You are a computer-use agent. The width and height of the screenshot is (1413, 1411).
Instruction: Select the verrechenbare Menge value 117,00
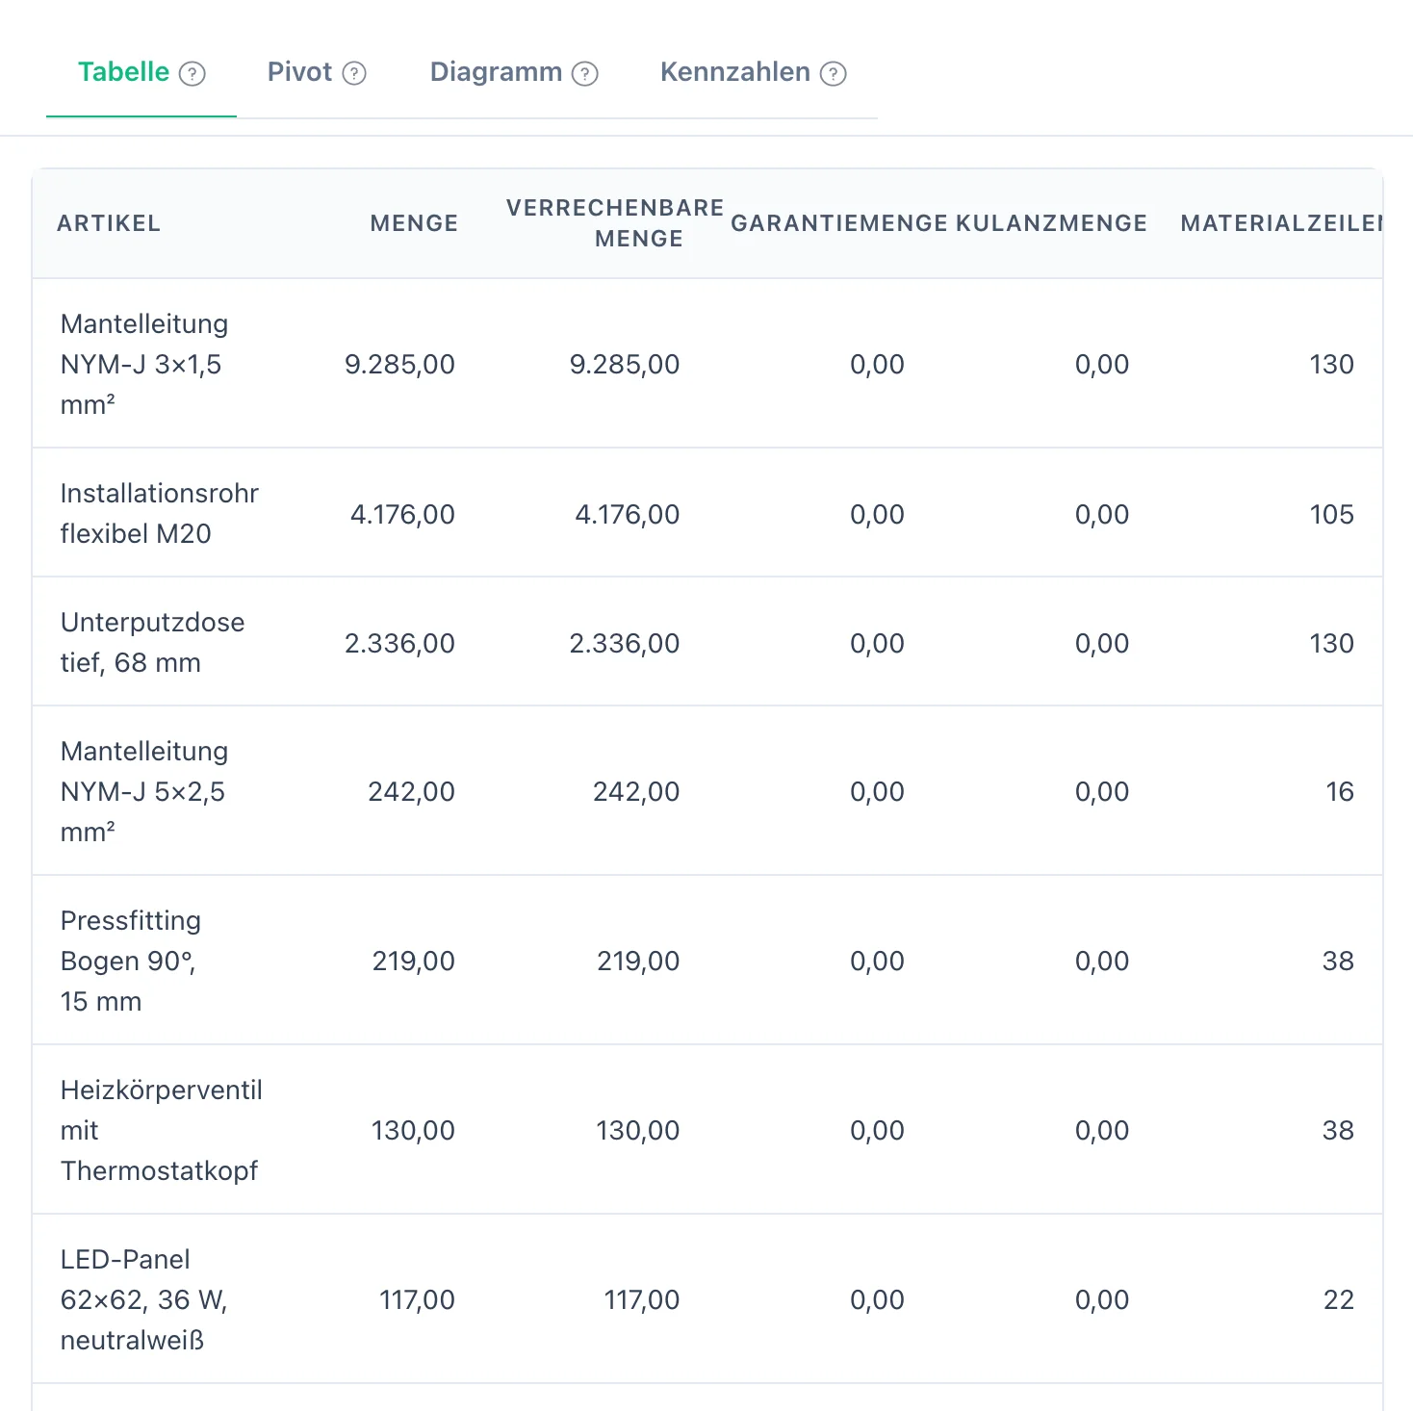641,1299
